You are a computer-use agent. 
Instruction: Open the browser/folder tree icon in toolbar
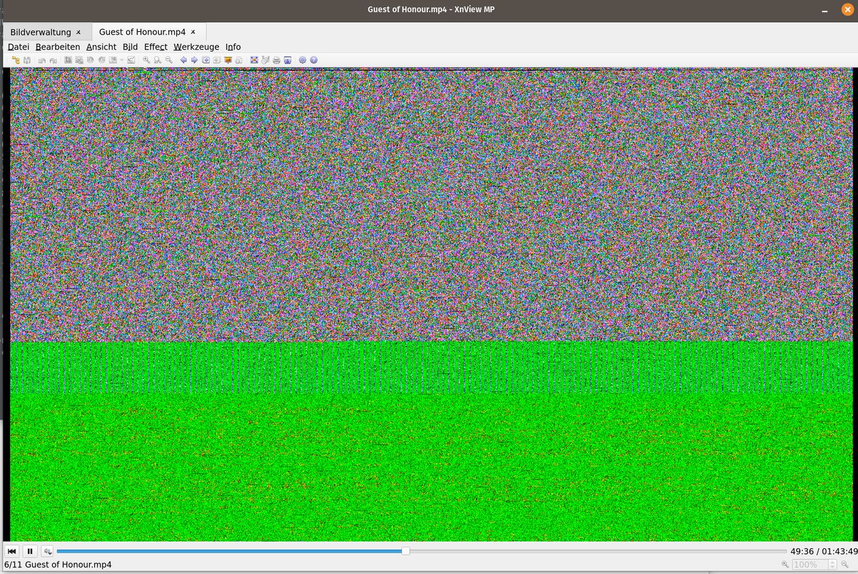tap(16, 60)
